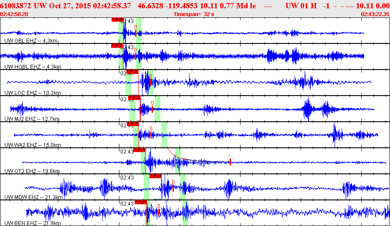Screen dimensions: 390x226
Task: Select the UW MJ2 EHZ channel label
Action: pos(32,119)
